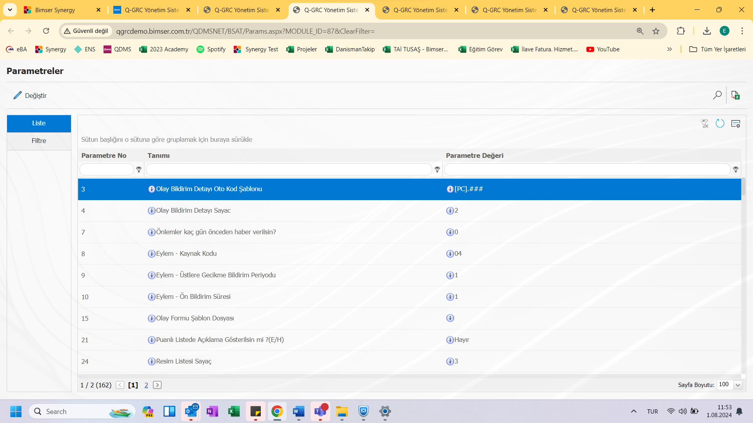Click the Parametre No input filter field
Screen dimensions: 753x423
click(107, 170)
